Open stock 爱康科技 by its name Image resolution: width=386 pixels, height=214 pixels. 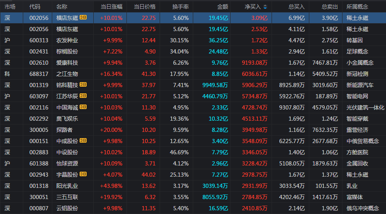pos(67,63)
